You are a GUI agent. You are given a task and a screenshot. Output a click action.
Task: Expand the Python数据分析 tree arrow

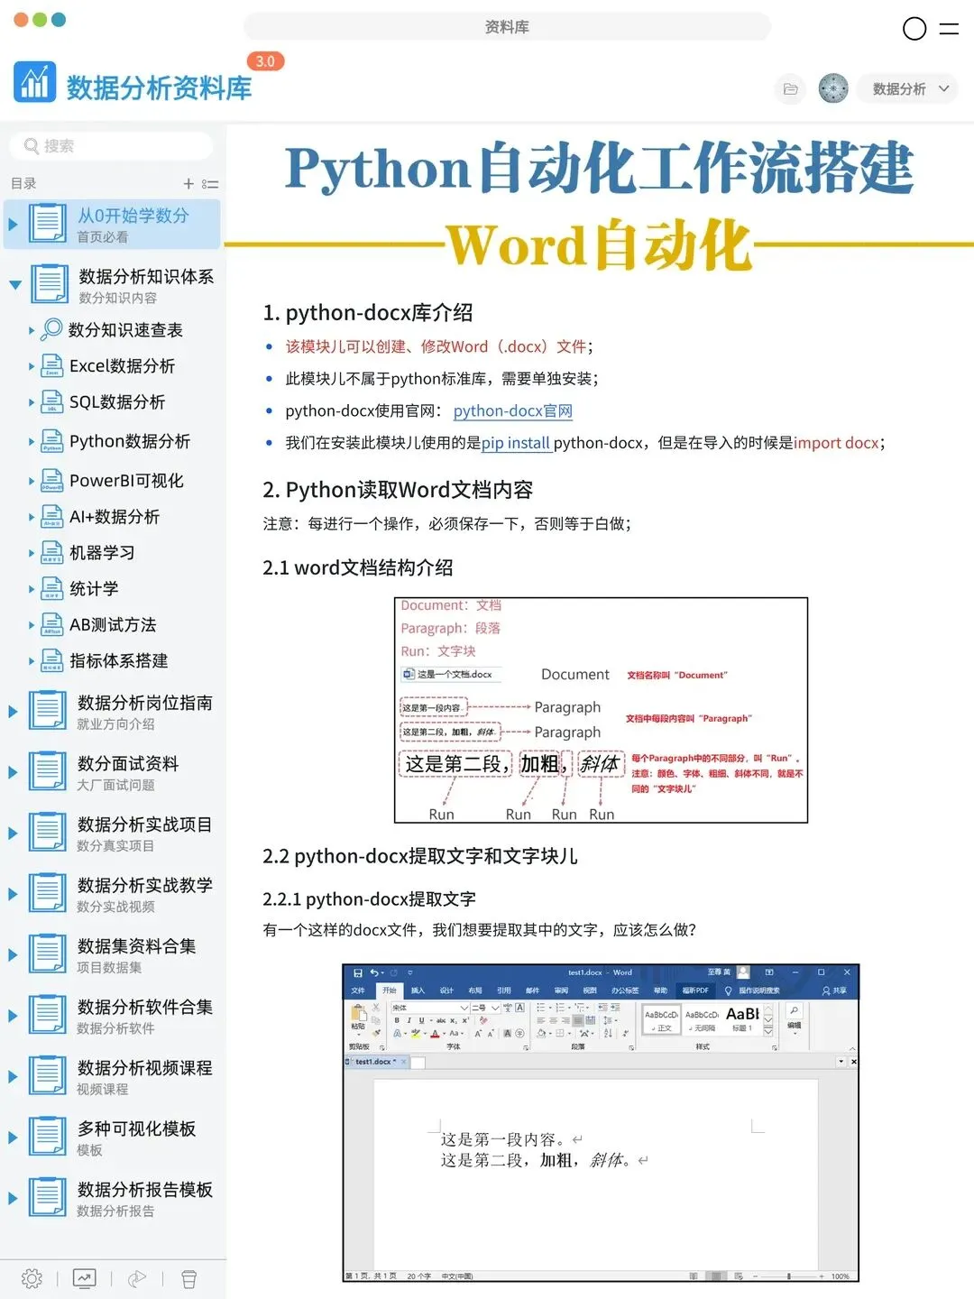[x=32, y=442]
